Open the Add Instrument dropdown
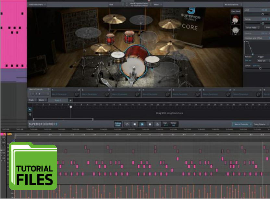The height and width of the screenshot is (199, 270). (37, 5)
